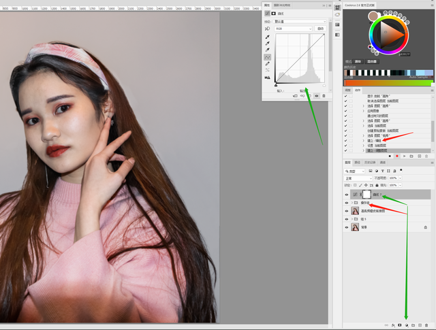The image size is (436, 330).
Task: Toggle visibility of the 背景 layer
Action: tap(347, 227)
